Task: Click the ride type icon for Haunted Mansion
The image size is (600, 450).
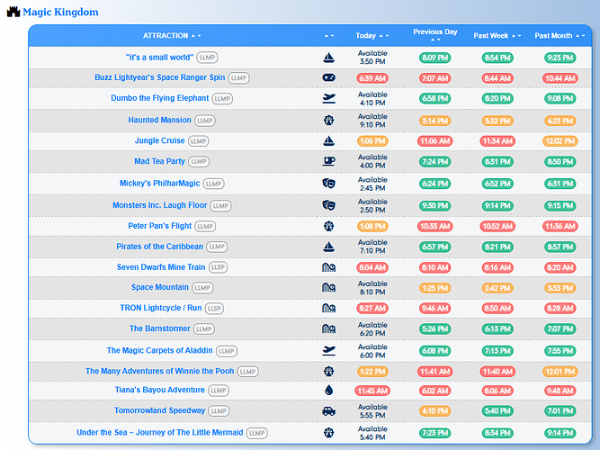Action: 328,121
